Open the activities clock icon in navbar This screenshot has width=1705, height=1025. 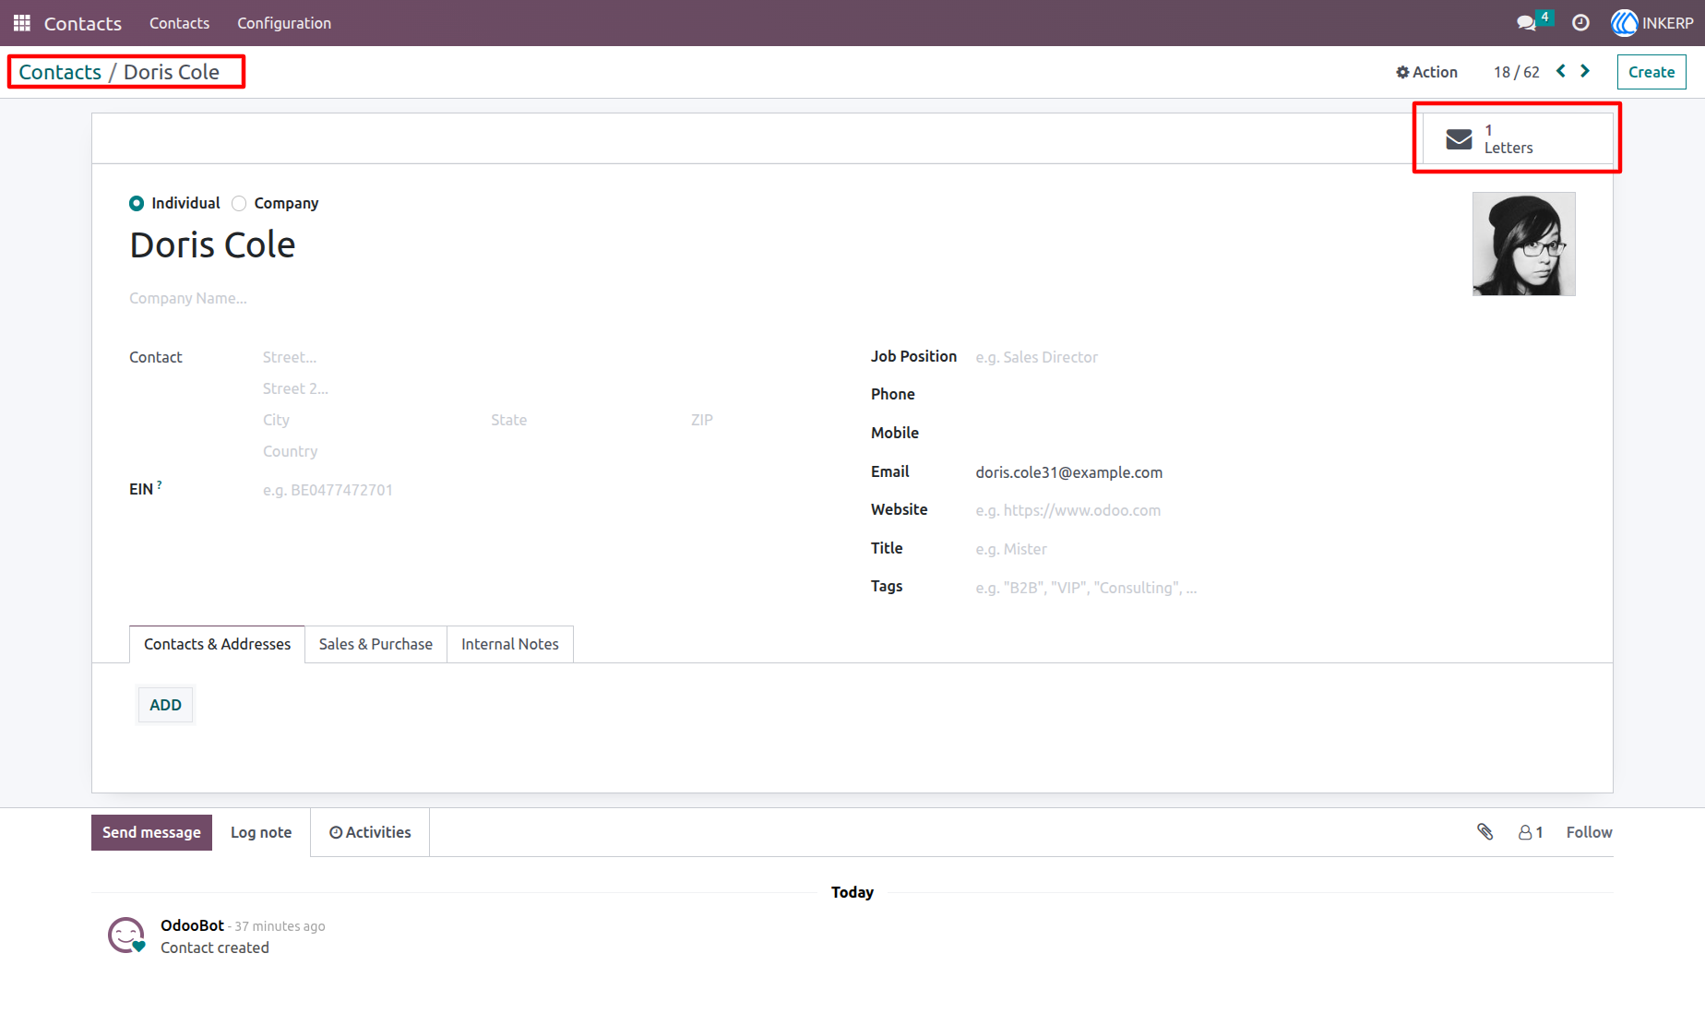click(1580, 23)
